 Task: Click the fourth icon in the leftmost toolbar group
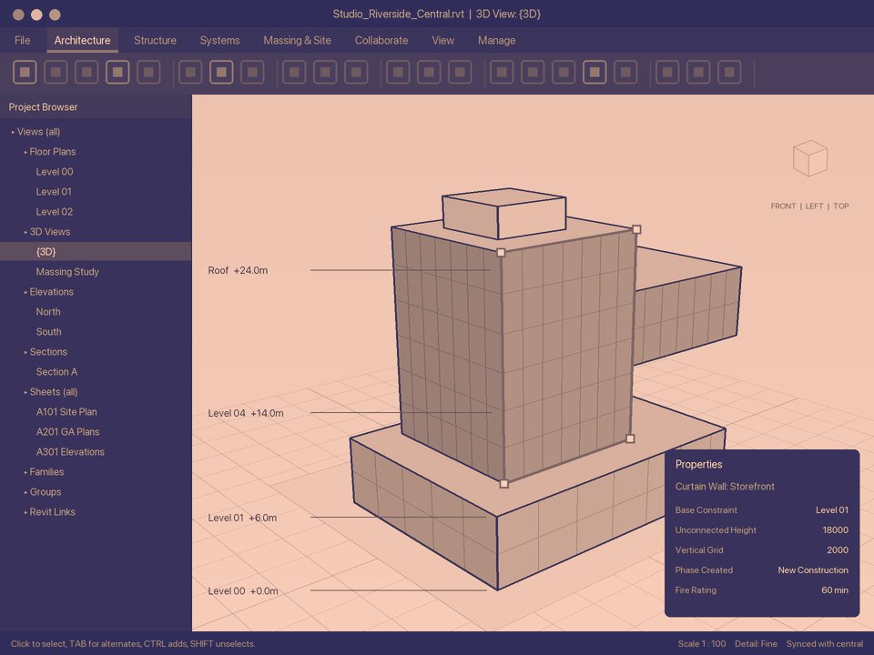click(117, 73)
